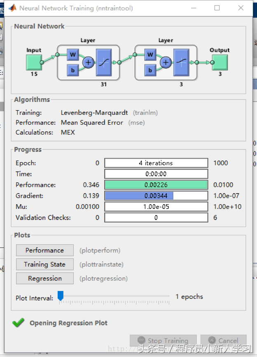
Task: Click the (trainlm) function label
Action: coord(145,113)
